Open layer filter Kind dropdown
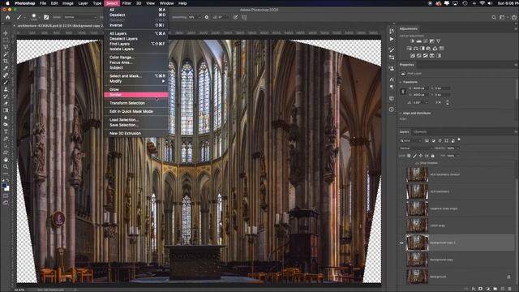This screenshot has height=292, width=519. (x=411, y=140)
